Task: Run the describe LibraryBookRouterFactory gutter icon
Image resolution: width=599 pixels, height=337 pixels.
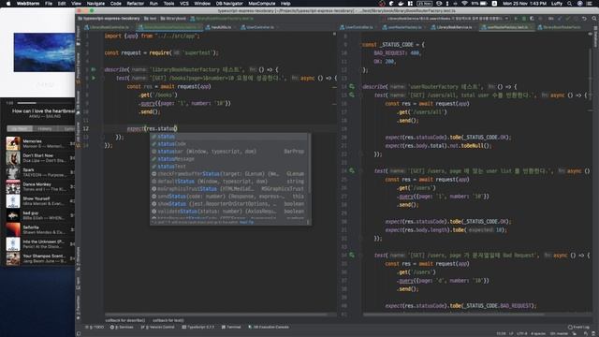Action: coord(94,69)
